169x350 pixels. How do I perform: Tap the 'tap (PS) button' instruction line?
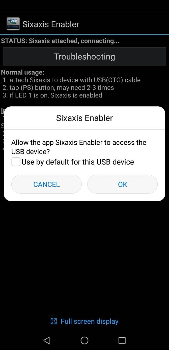[x=58, y=87]
